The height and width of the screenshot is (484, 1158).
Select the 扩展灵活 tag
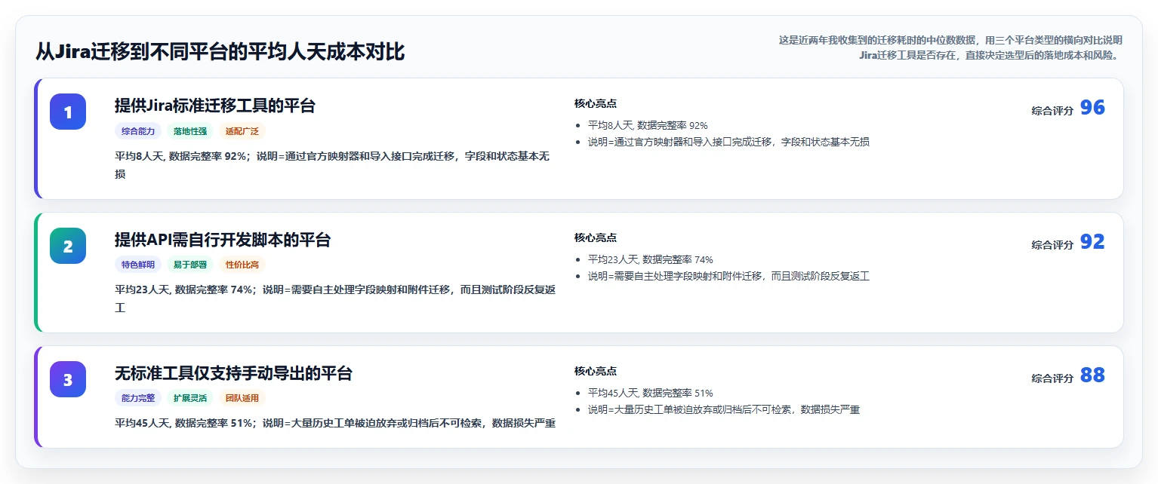tap(190, 398)
